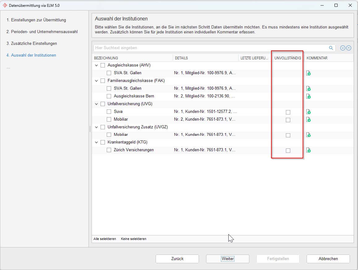Viewport: 358px width, 270px height.
Task: Add comment for Zürich Versicherungen
Action: (x=308, y=150)
